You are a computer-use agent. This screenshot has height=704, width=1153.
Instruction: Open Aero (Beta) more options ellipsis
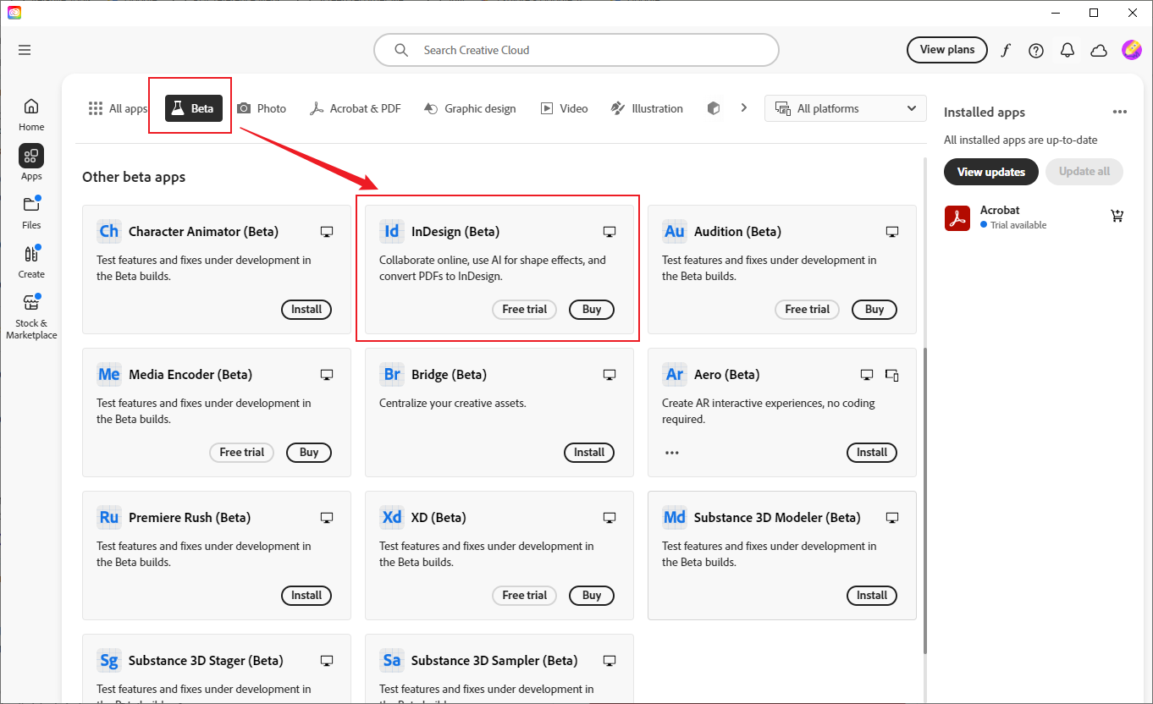coord(672,453)
